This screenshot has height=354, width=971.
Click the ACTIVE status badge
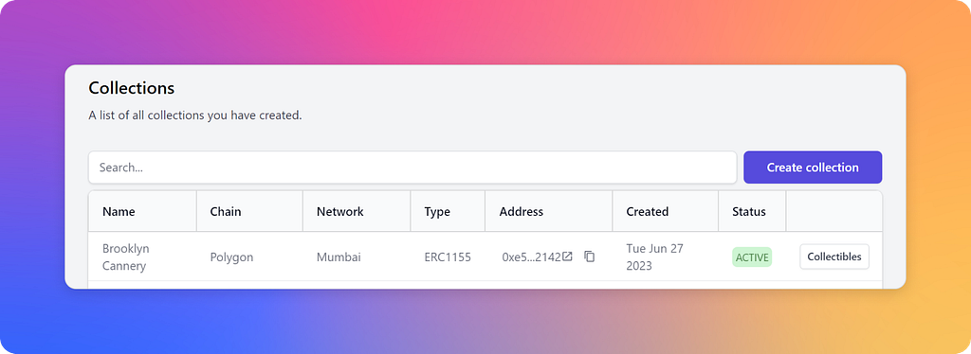pyautogui.click(x=752, y=257)
